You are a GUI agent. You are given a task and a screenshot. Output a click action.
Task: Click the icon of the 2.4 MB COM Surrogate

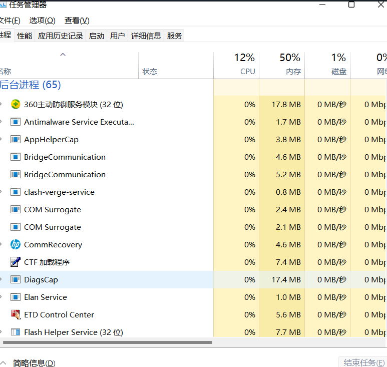click(16, 209)
